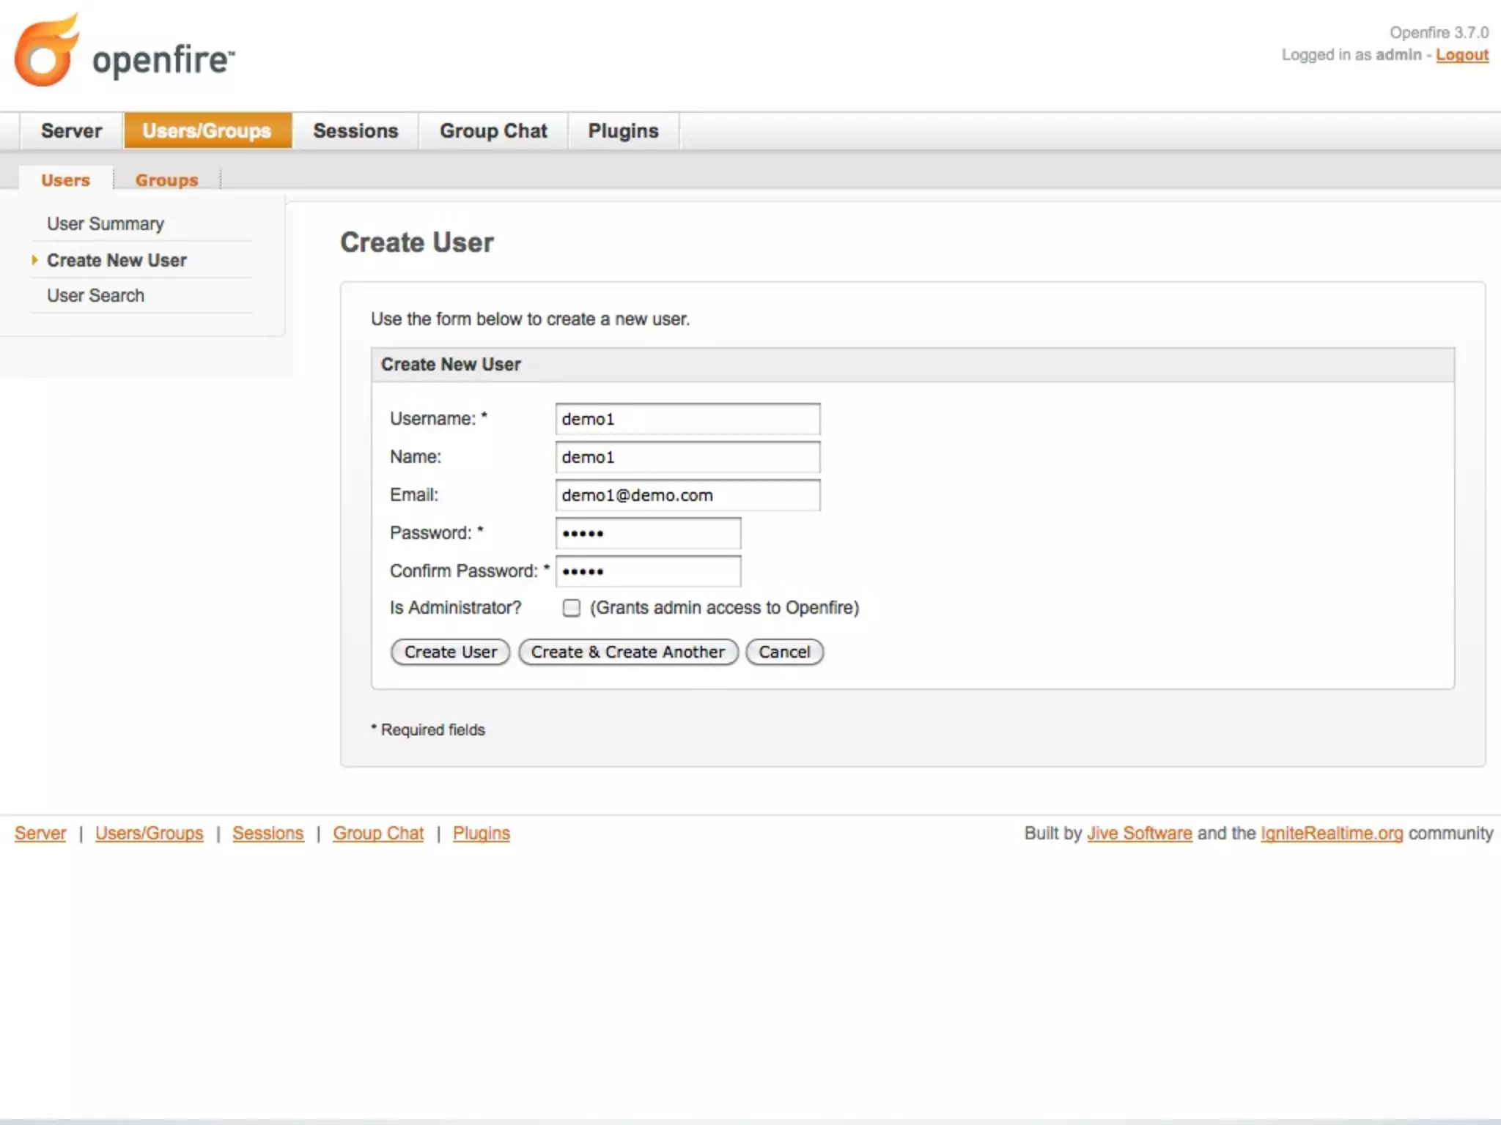Click arrow marker beside Create New User

click(x=34, y=260)
